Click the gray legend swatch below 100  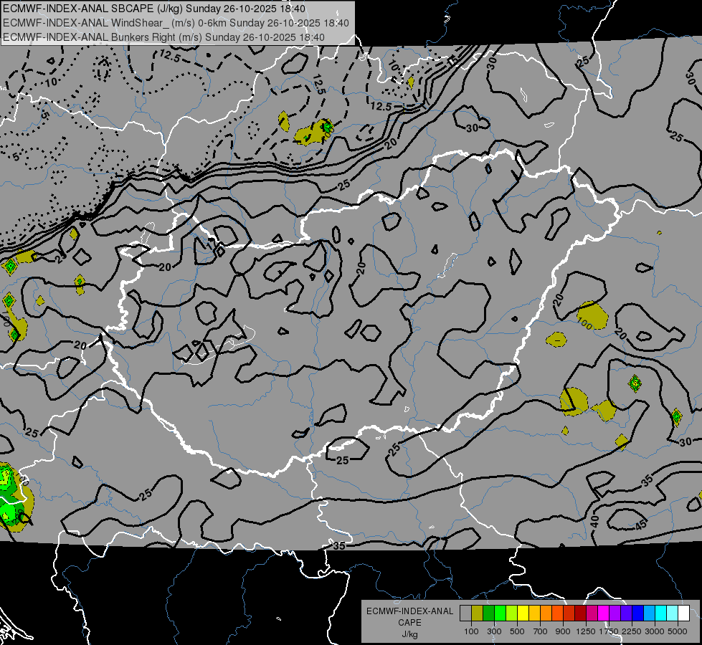465,613
